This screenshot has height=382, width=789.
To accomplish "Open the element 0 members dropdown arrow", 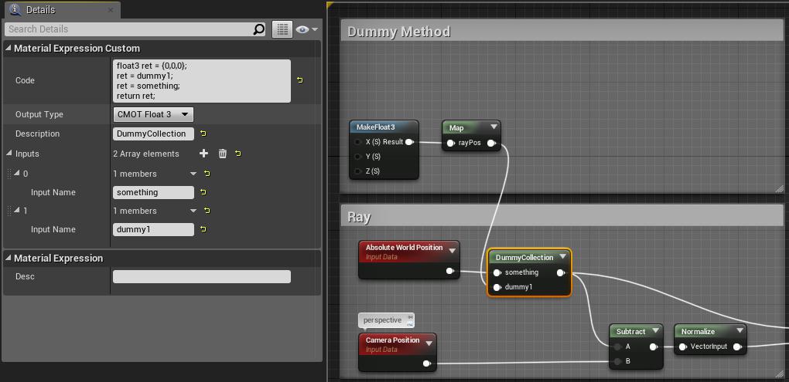I will coord(193,174).
